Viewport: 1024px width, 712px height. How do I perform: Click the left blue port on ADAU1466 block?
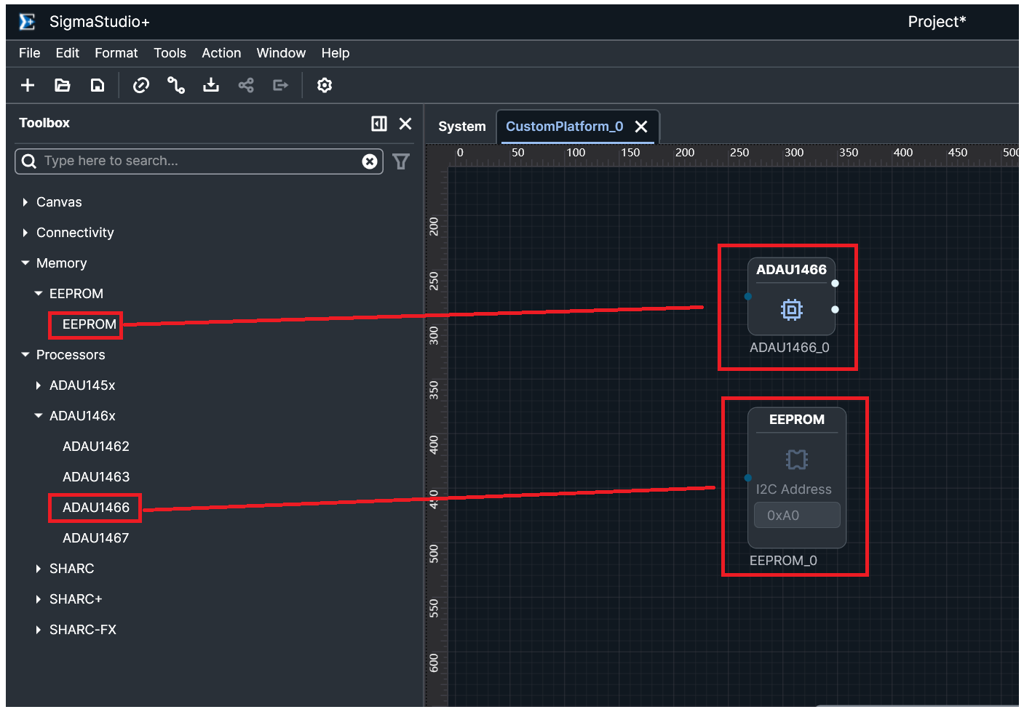(x=747, y=297)
